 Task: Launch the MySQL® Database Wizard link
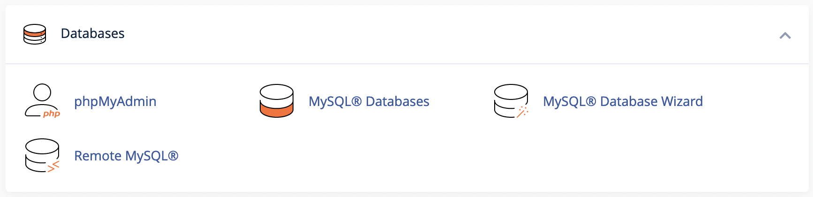tap(623, 101)
